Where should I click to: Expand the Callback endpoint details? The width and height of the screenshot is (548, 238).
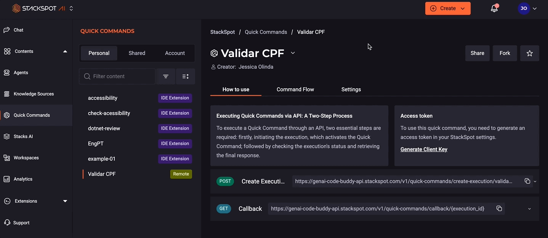[x=529, y=209]
